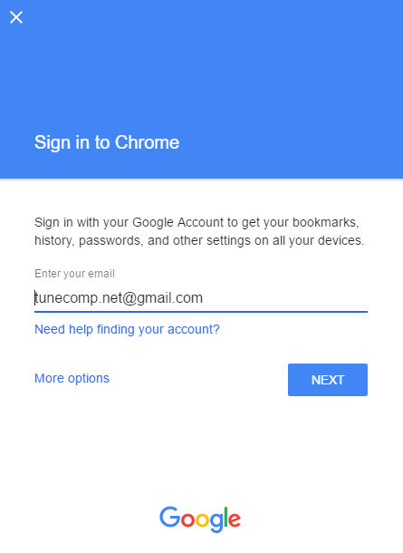Click the red letter e in Google logo
The width and height of the screenshot is (403, 553).
[235, 520]
